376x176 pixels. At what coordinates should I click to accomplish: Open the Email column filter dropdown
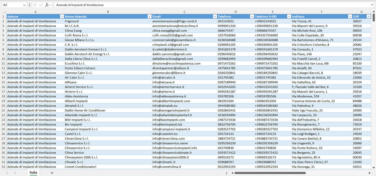tap(215, 16)
